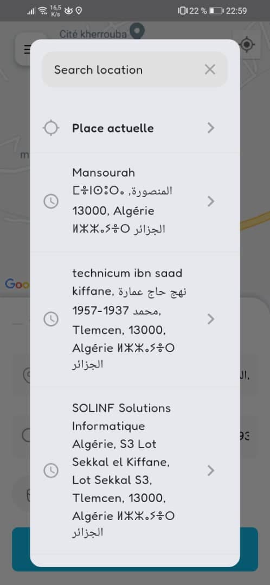Open chevron next to SOLINF entry
270x585 pixels.
(x=211, y=471)
